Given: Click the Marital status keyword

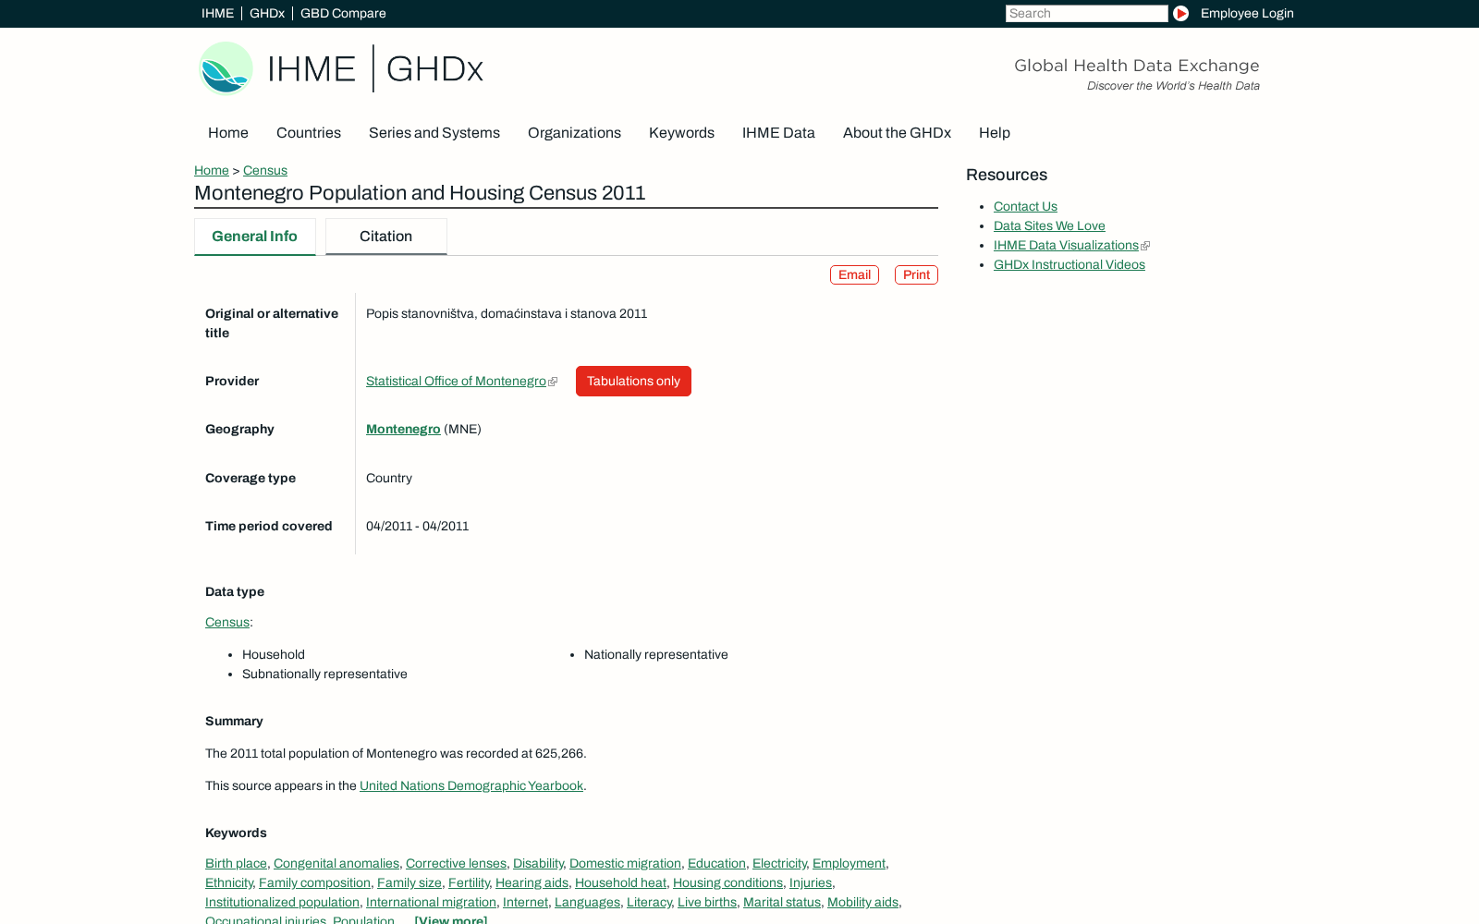Looking at the screenshot, I should tap(782, 902).
